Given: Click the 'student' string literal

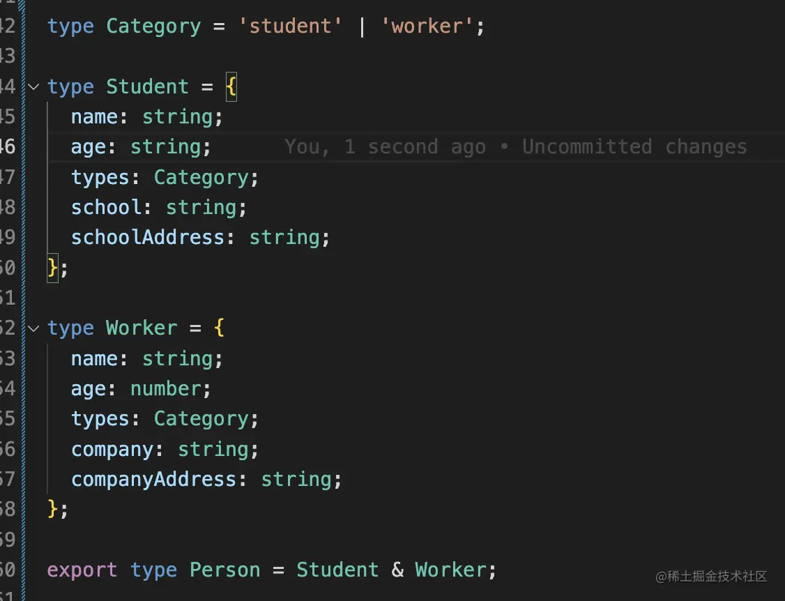Looking at the screenshot, I should tap(290, 26).
